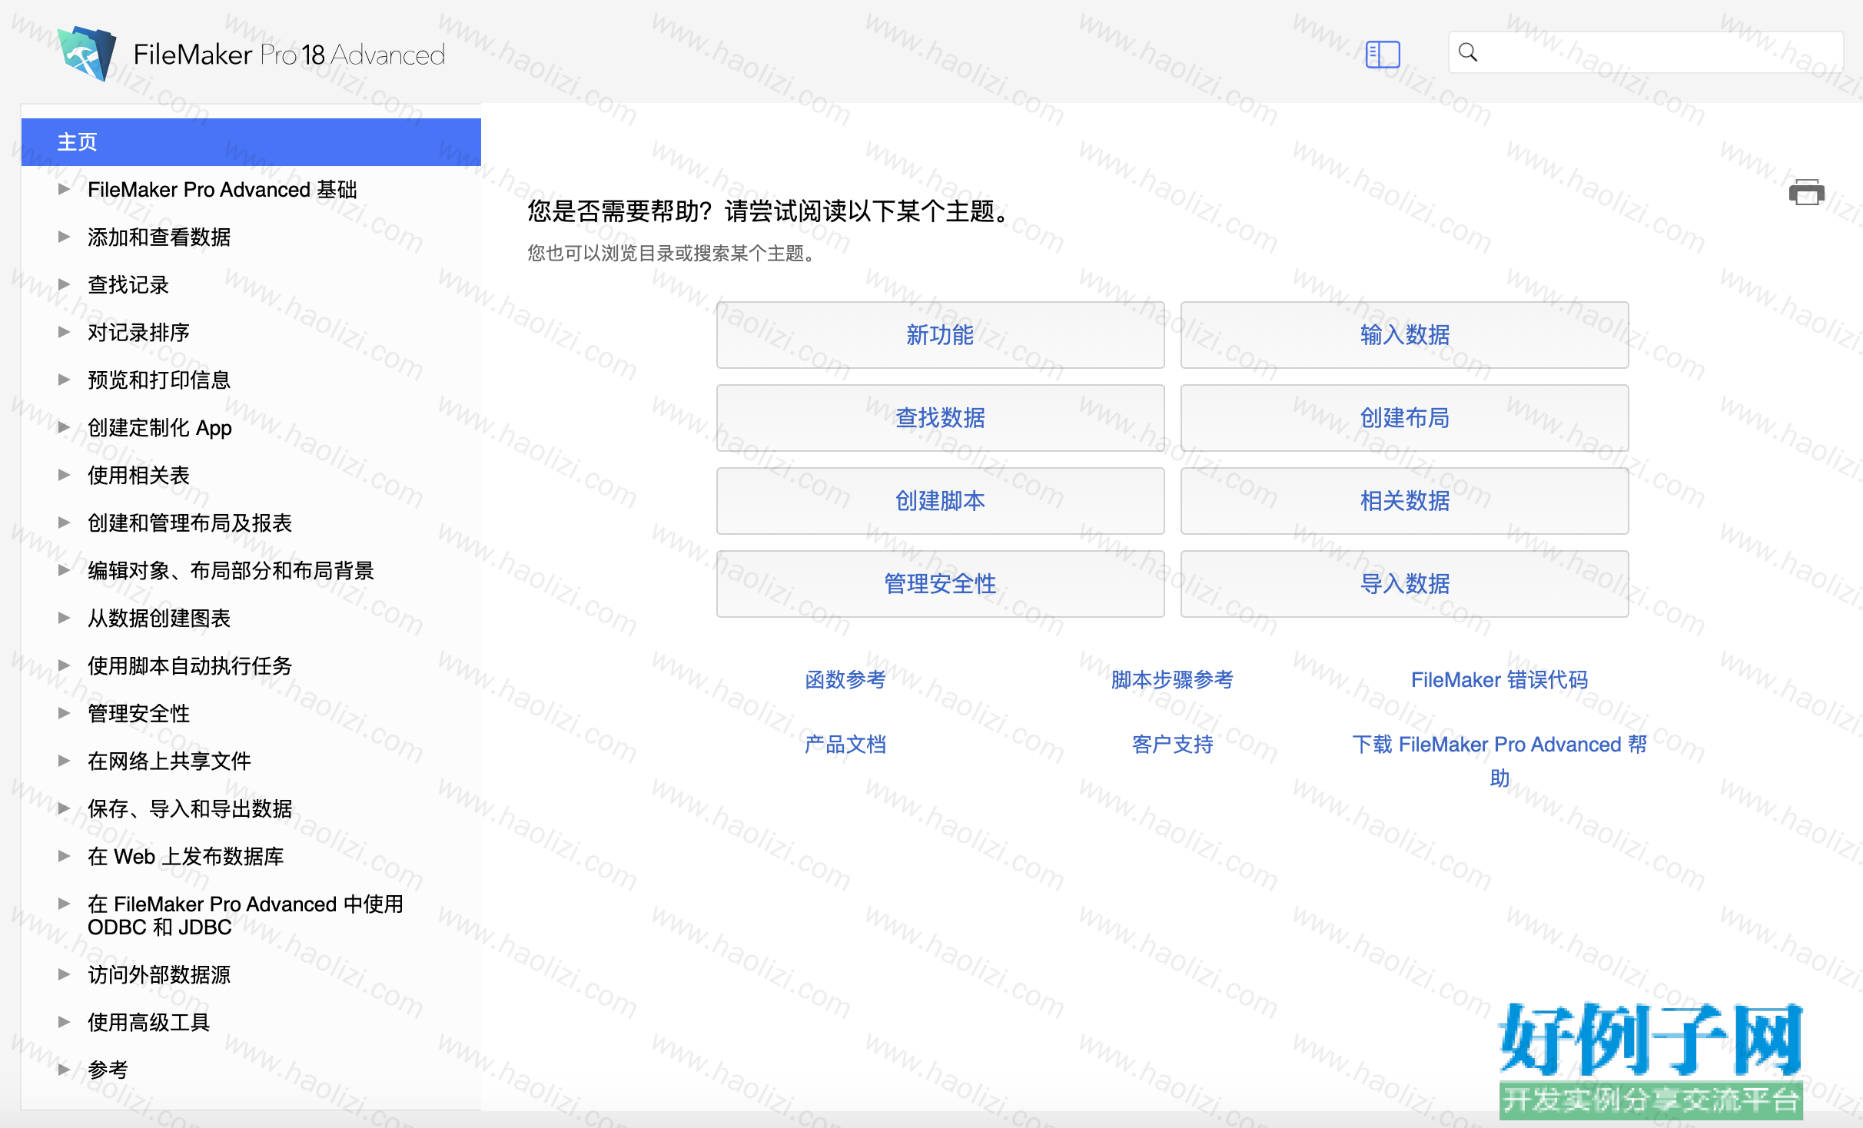Click the 新功能 button

pyautogui.click(x=940, y=335)
